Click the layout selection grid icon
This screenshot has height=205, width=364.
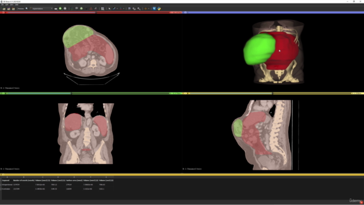coord(102,9)
